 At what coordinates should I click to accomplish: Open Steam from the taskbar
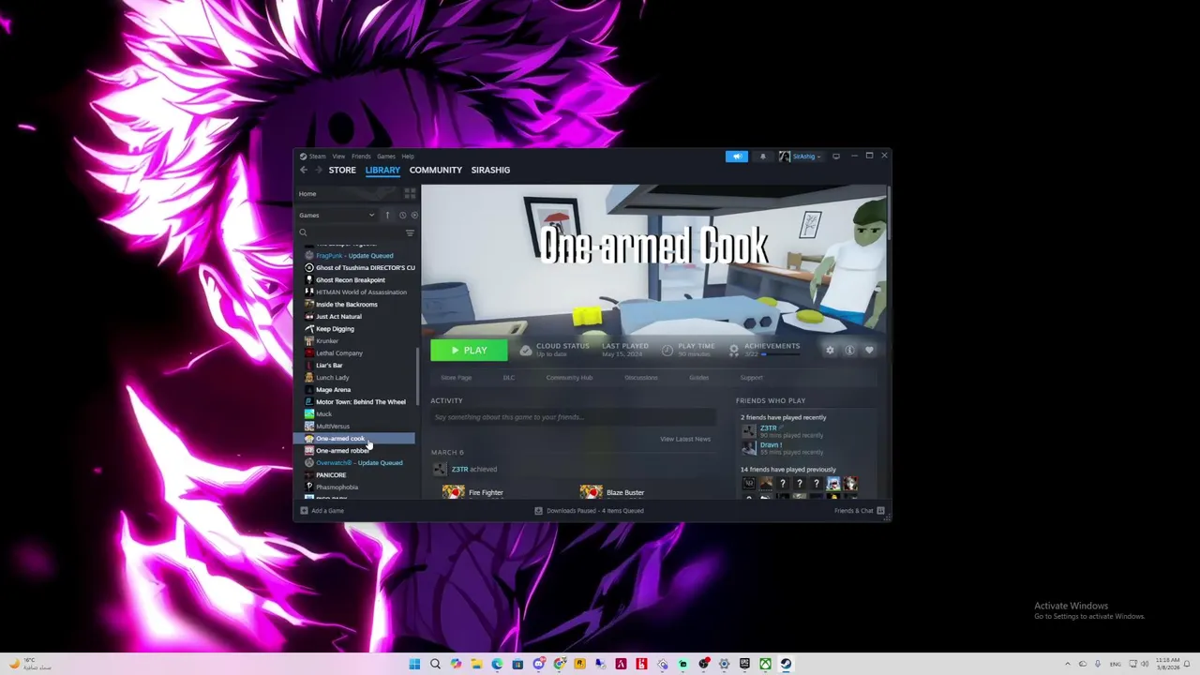pos(786,664)
